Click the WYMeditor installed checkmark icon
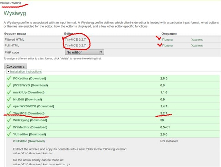Viewport: 221px width, 167px height. 9,127
